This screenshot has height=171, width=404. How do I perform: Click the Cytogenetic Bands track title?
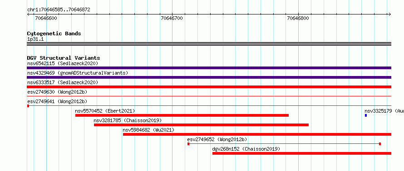click(x=54, y=33)
